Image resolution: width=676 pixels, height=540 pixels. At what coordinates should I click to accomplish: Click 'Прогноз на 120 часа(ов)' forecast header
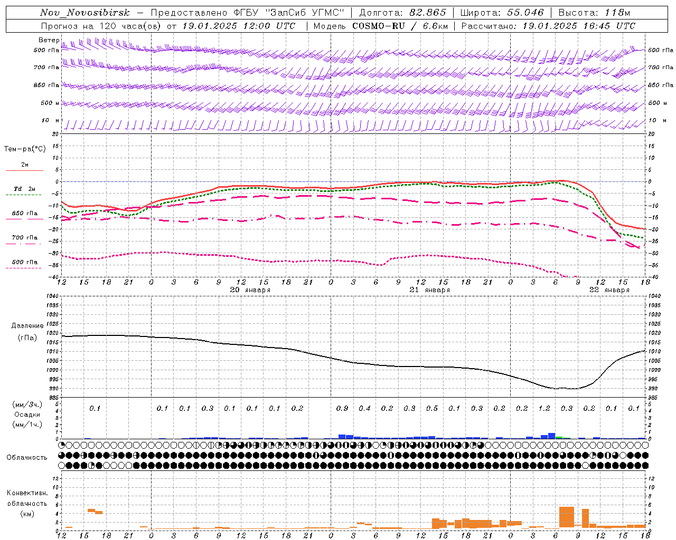pyautogui.click(x=101, y=26)
